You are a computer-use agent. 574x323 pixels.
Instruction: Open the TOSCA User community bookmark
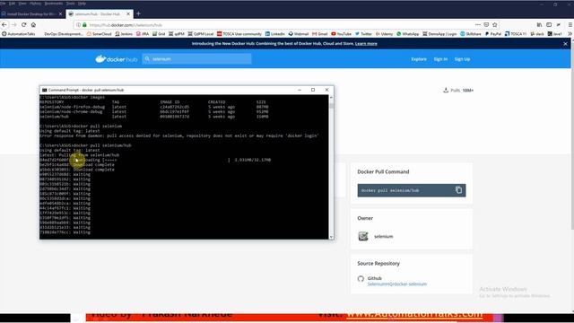point(239,34)
